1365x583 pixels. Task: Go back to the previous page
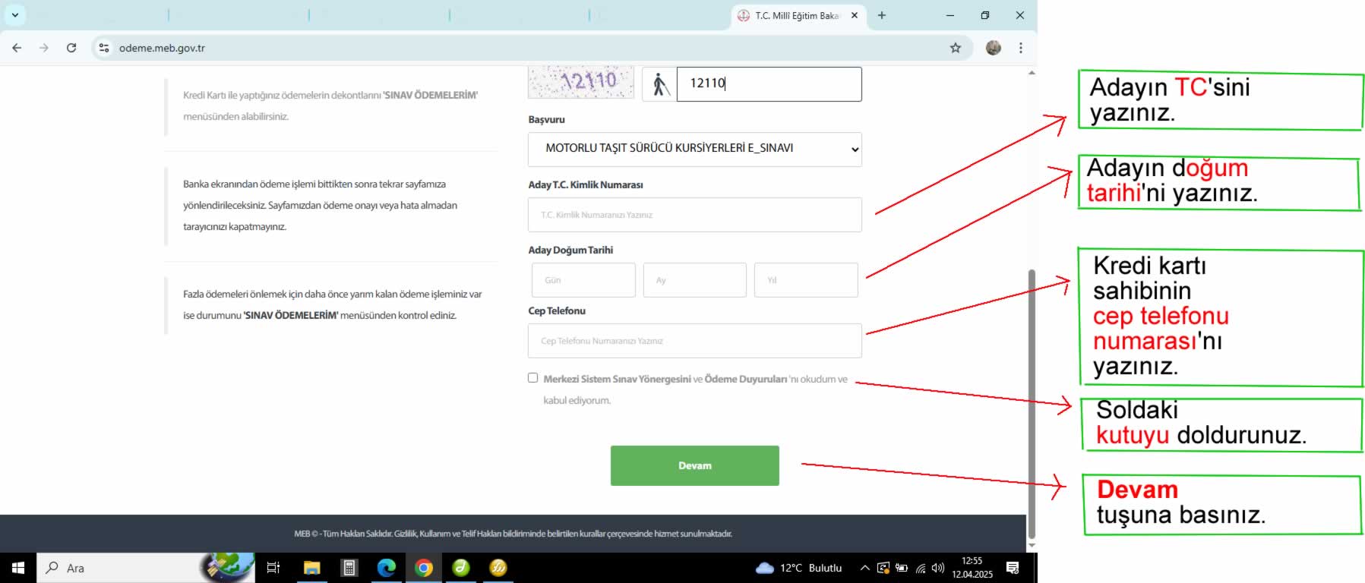pos(17,48)
